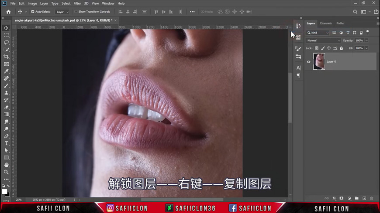This screenshot has width=380, height=213.
Task: Select the Zoom tool
Action: (x=6, y=172)
